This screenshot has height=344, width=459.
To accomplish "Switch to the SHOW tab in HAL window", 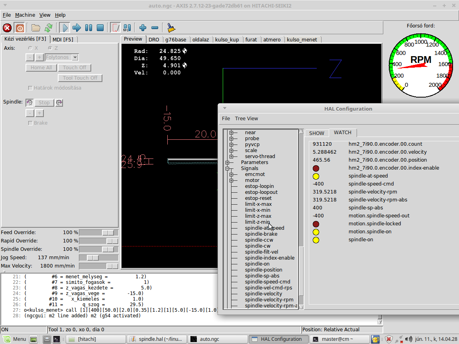I will coord(316,133).
